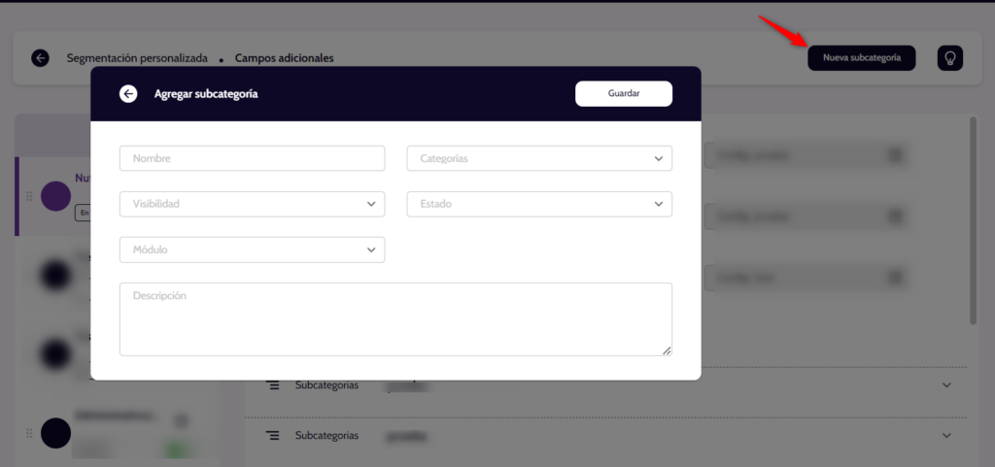
Task: Click the list icon of the first Subcategorías row
Action: [x=273, y=385]
